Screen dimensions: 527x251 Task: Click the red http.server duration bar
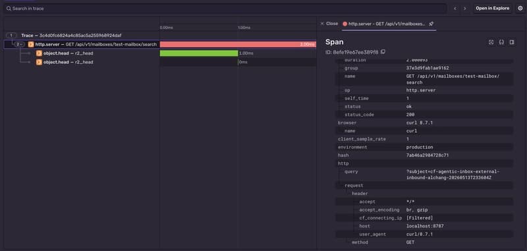(238, 44)
